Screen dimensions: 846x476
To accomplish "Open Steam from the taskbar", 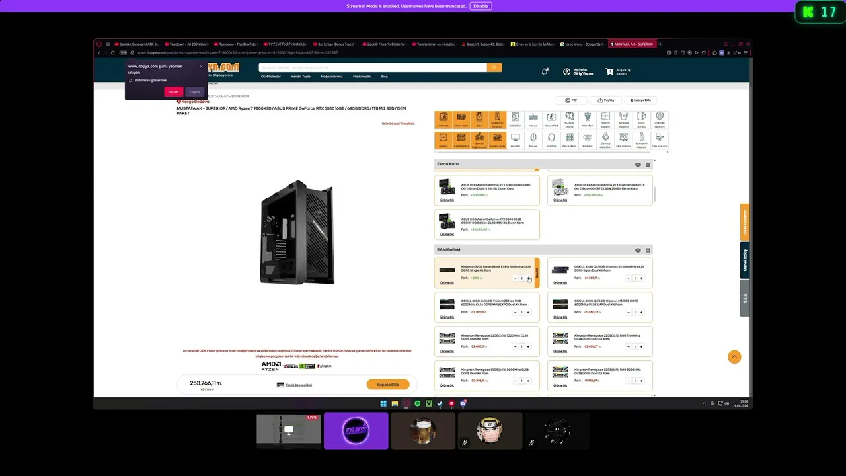I will [440, 403].
